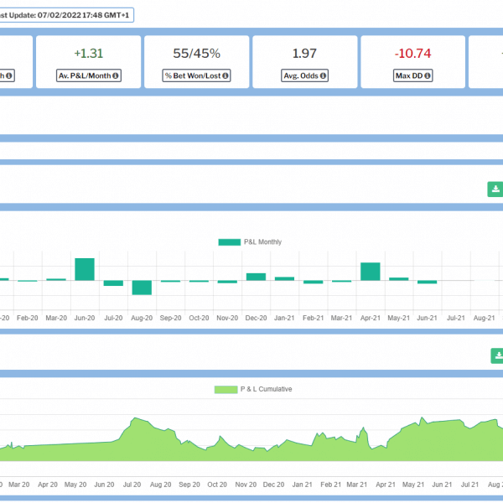Viewport: 503px width, 503px height.
Task: Click the May 21 label on cumulative chart
Action: click(413, 485)
